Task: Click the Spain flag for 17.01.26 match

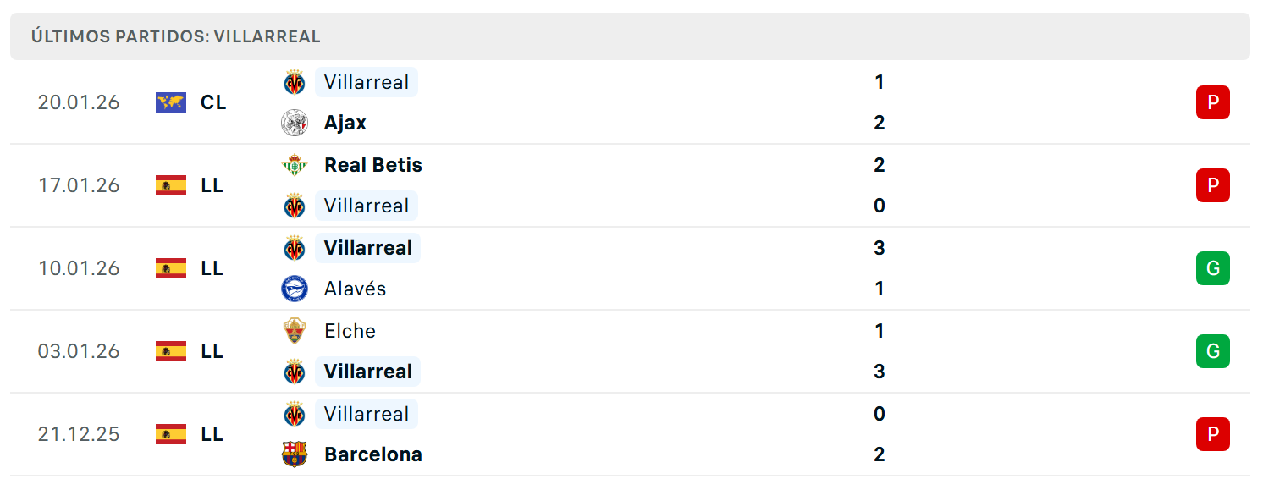Action: click(171, 185)
